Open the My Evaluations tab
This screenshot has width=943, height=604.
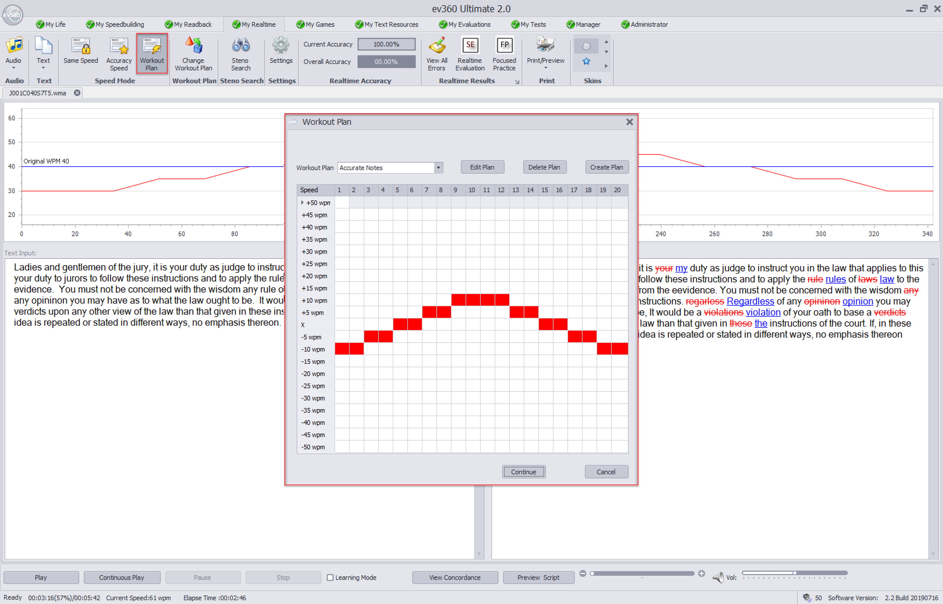(465, 24)
